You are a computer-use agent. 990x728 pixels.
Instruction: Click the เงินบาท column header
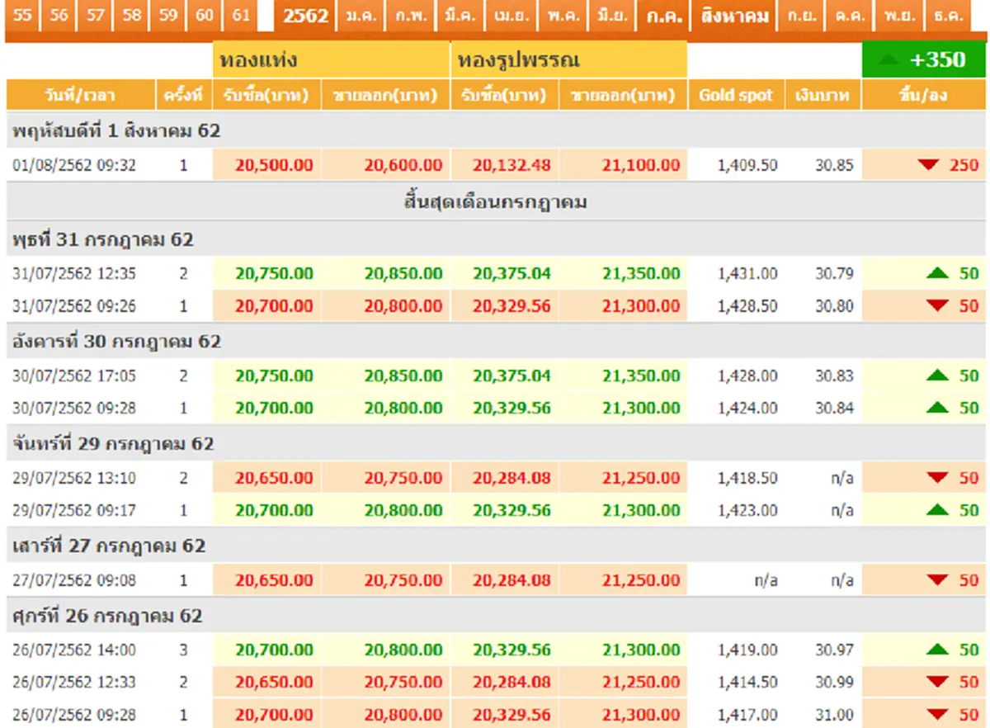823,95
